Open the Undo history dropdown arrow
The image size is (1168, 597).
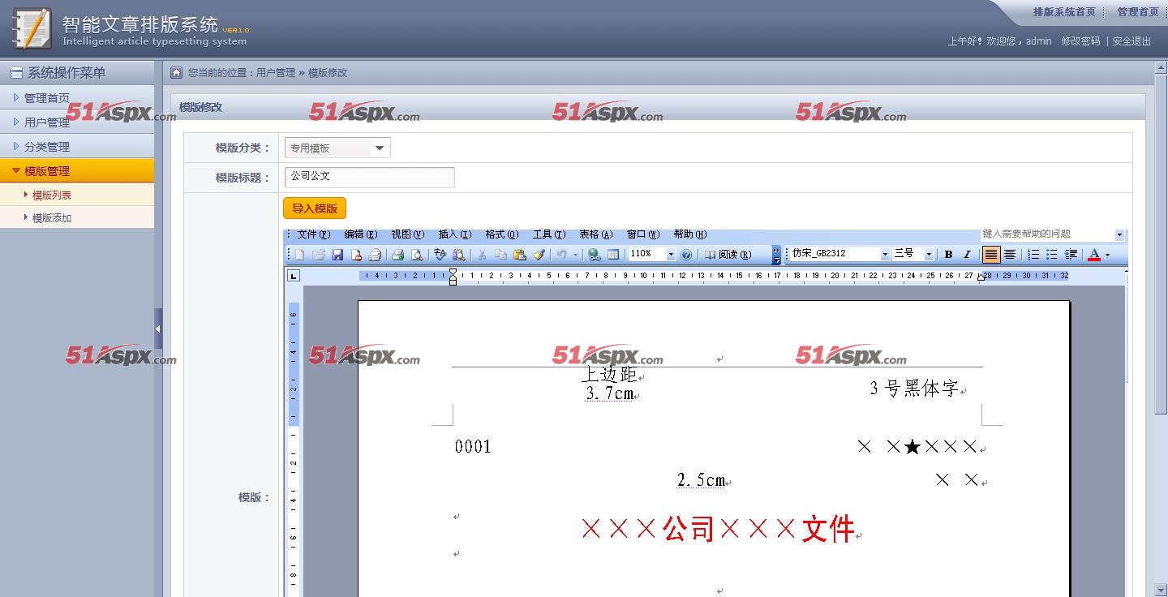[x=576, y=255]
